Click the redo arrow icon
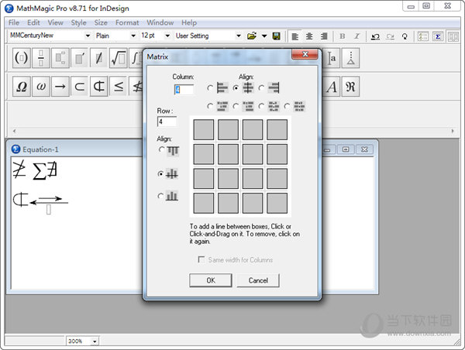465x350 pixels. click(x=390, y=36)
